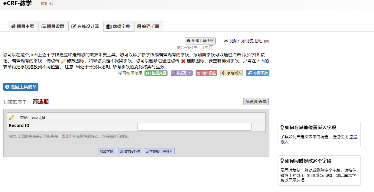Switch to the 编码手册 tab
374x192 pixels.
(x=148, y=26)
